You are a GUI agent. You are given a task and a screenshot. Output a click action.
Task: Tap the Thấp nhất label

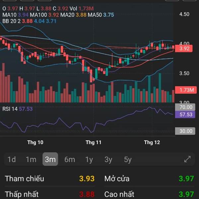[22, 194]
